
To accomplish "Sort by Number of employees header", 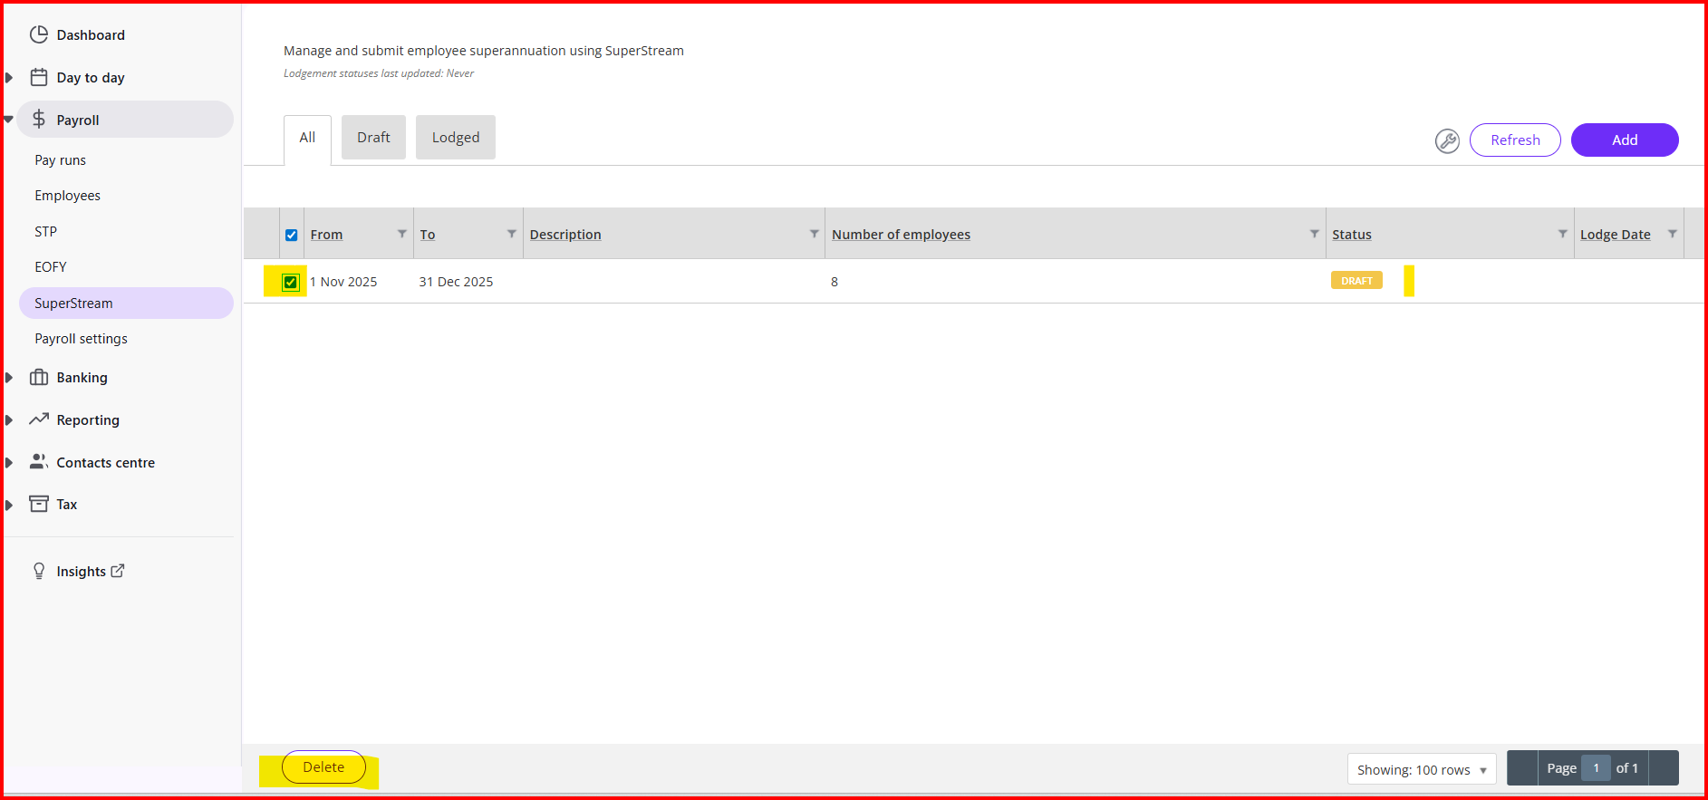I will 901,235.
